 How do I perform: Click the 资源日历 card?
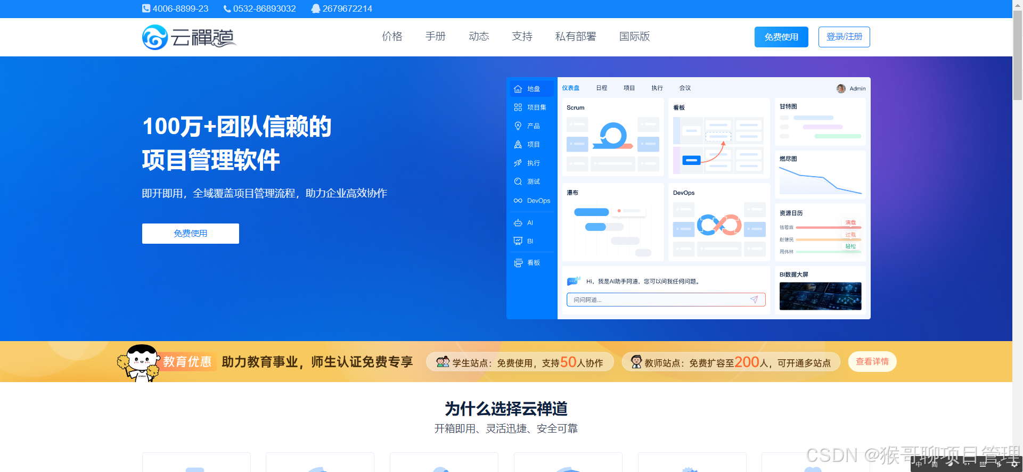click(820, 233)
